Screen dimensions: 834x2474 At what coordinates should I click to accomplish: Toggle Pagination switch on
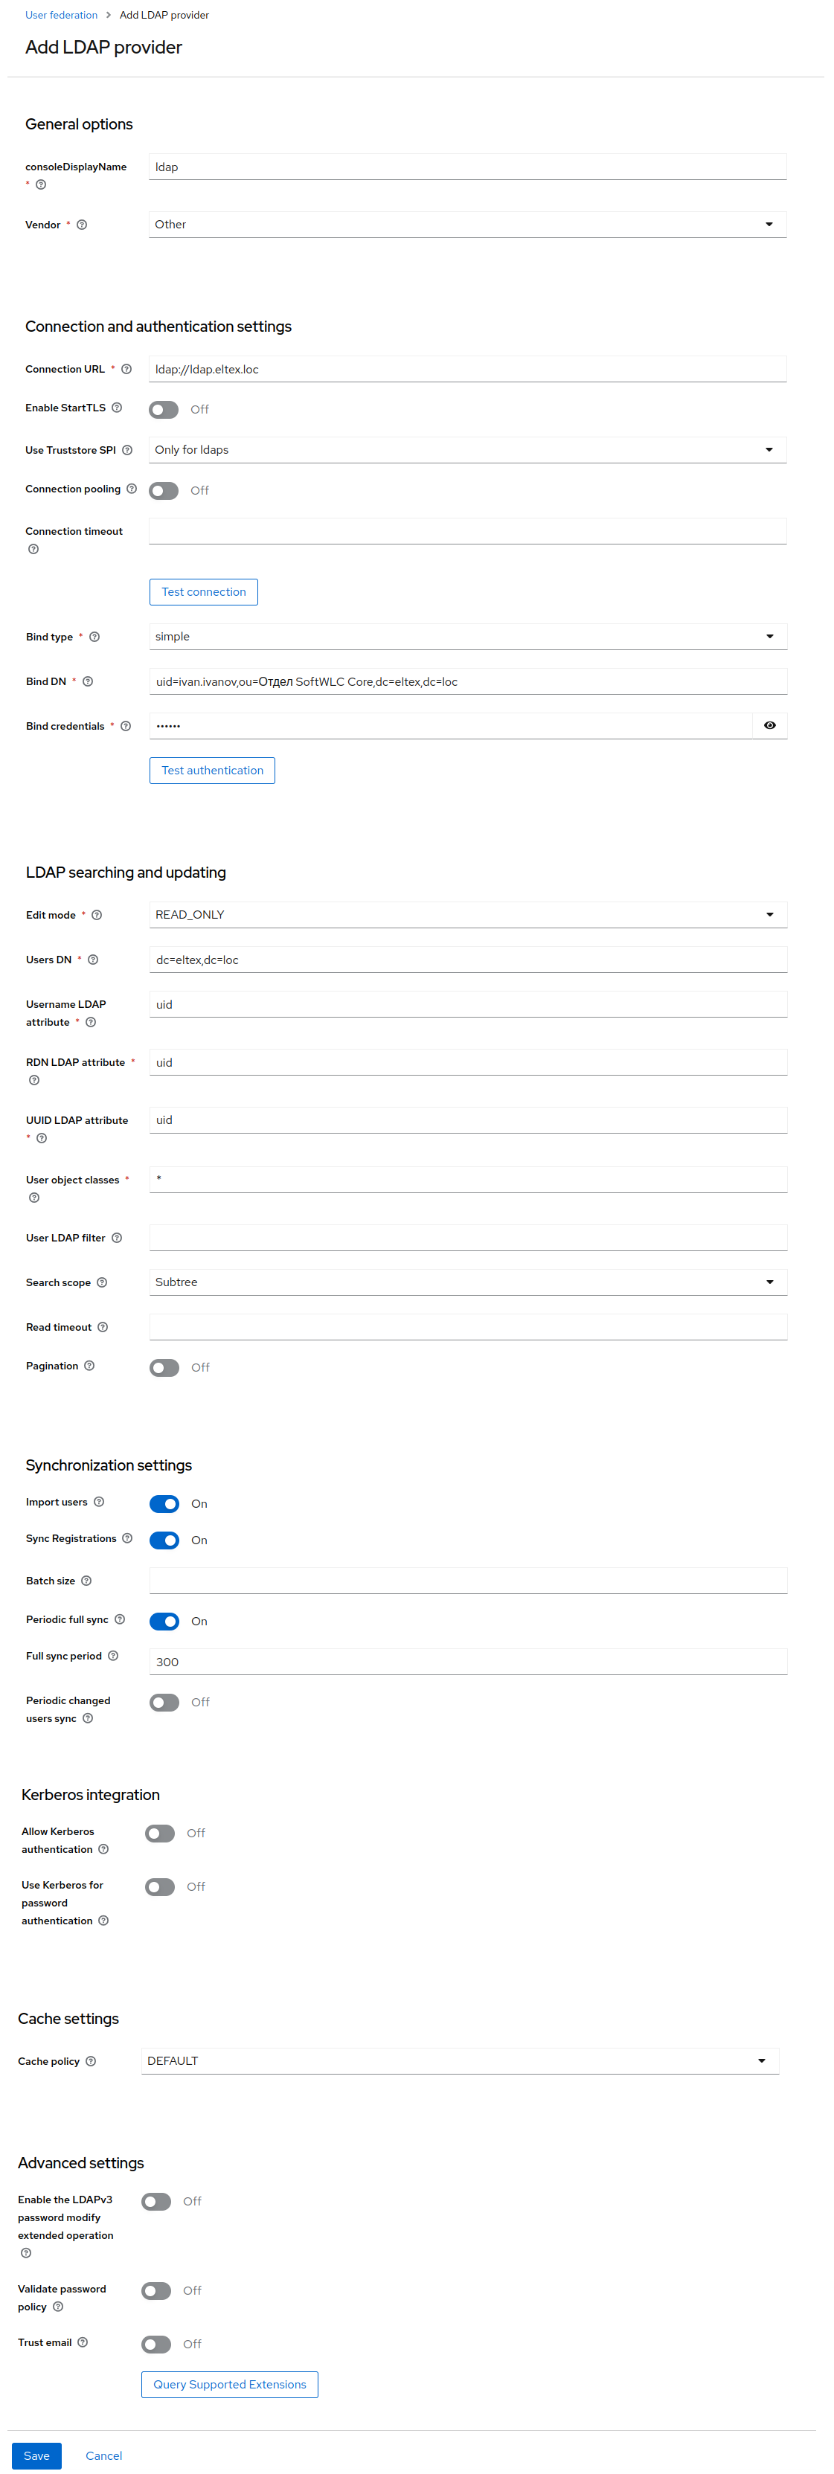[164, 1368]
